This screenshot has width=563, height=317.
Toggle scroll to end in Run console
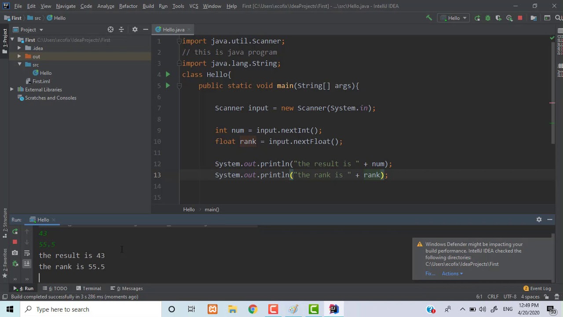point(27,264)
